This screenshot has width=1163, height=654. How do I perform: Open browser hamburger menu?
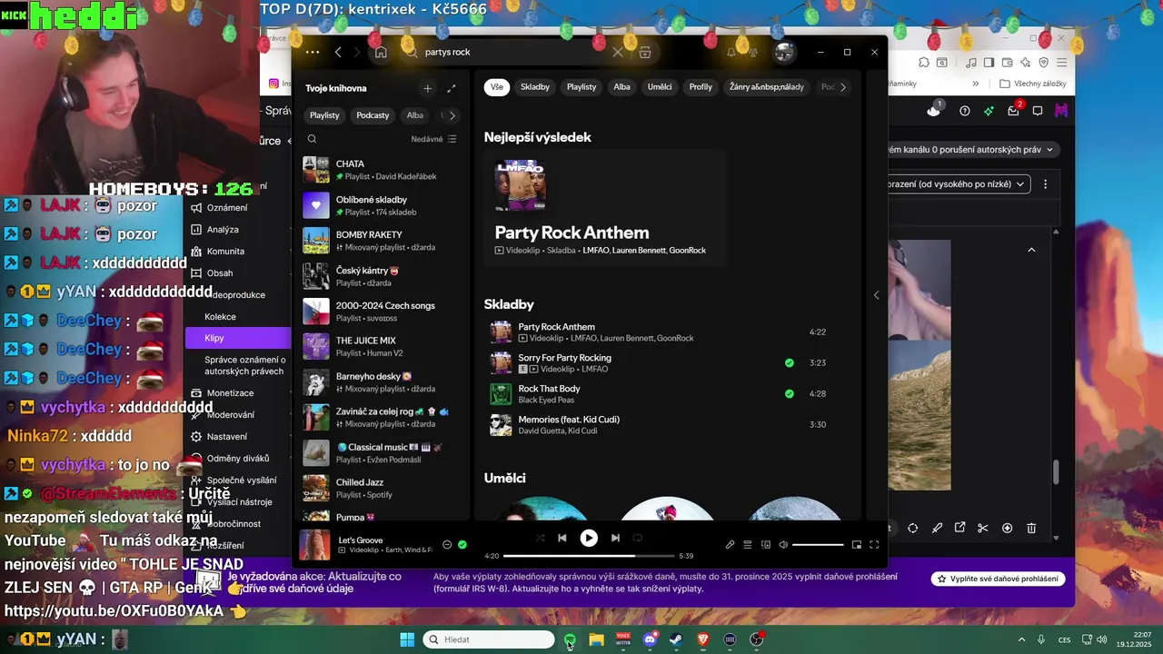[x=1060, y=63]
